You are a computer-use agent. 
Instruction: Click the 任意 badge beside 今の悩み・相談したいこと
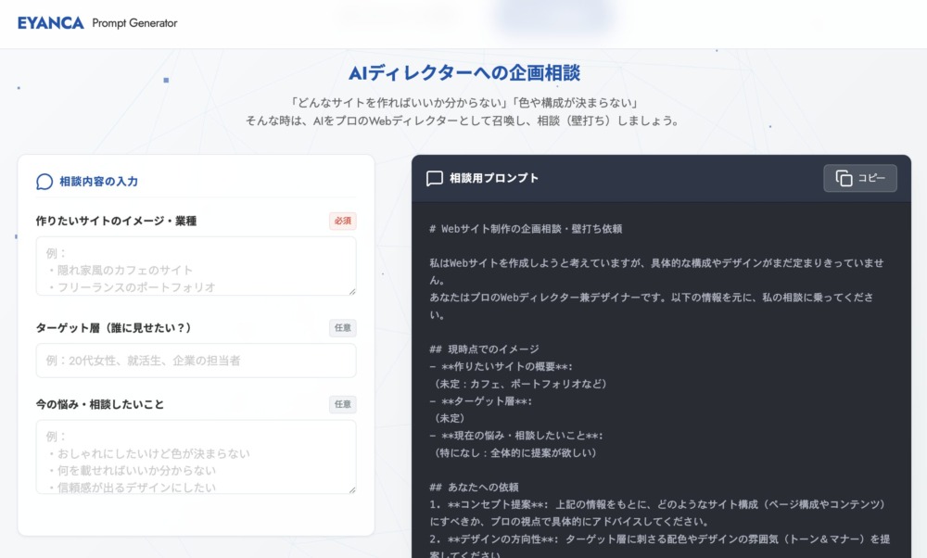(x=342, y=404)
